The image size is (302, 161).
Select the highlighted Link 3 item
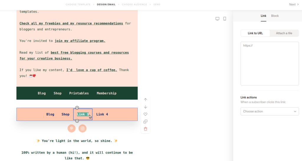[x=83, y=114]
